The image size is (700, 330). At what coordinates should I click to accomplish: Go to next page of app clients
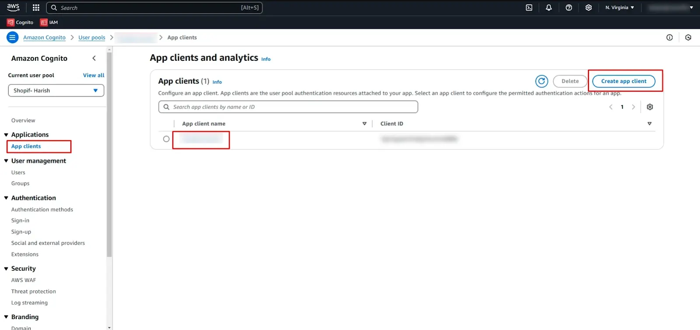633,107
